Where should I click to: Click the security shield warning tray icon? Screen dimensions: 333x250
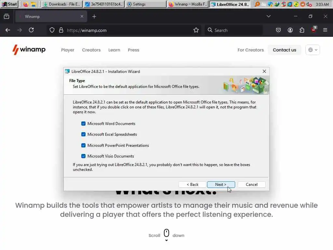pyautogui.click(x=270, y=4)
